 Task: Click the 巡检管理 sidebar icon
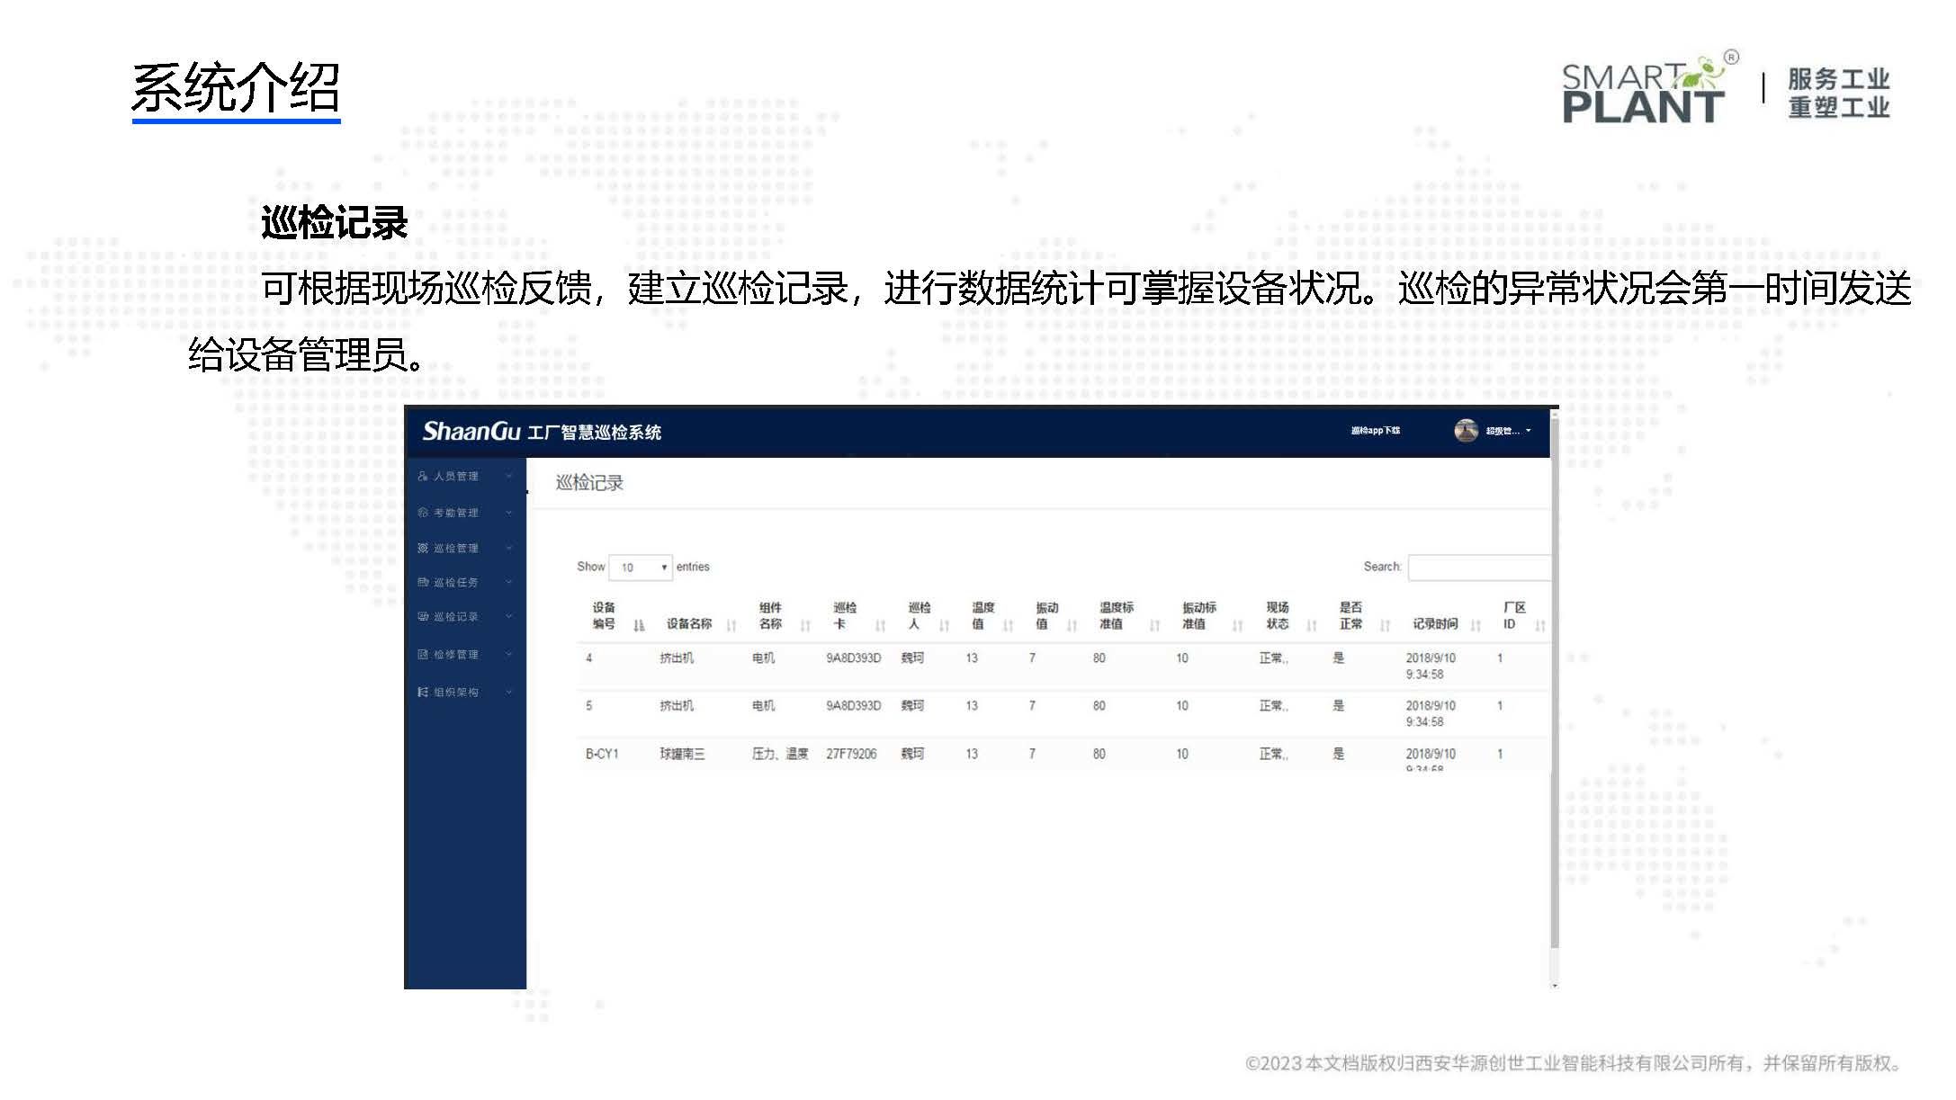[423, 548]
